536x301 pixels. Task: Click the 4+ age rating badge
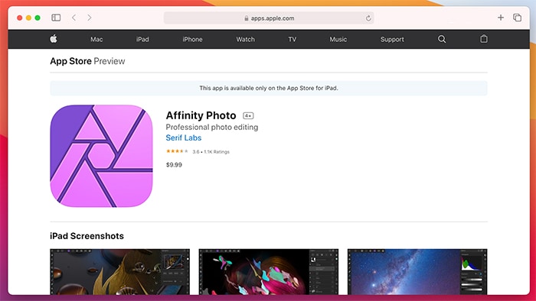coord(248,116)
